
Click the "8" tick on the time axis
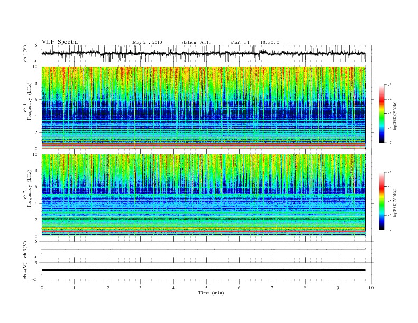[305, 288]
